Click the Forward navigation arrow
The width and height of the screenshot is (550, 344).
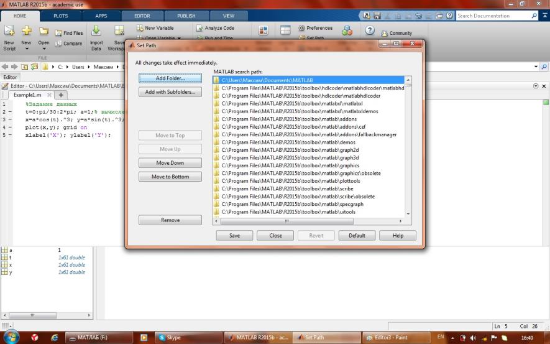pos(14,67)
